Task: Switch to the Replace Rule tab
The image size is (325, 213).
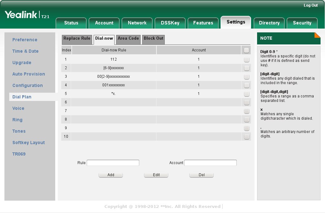Action: pos(77,38)
